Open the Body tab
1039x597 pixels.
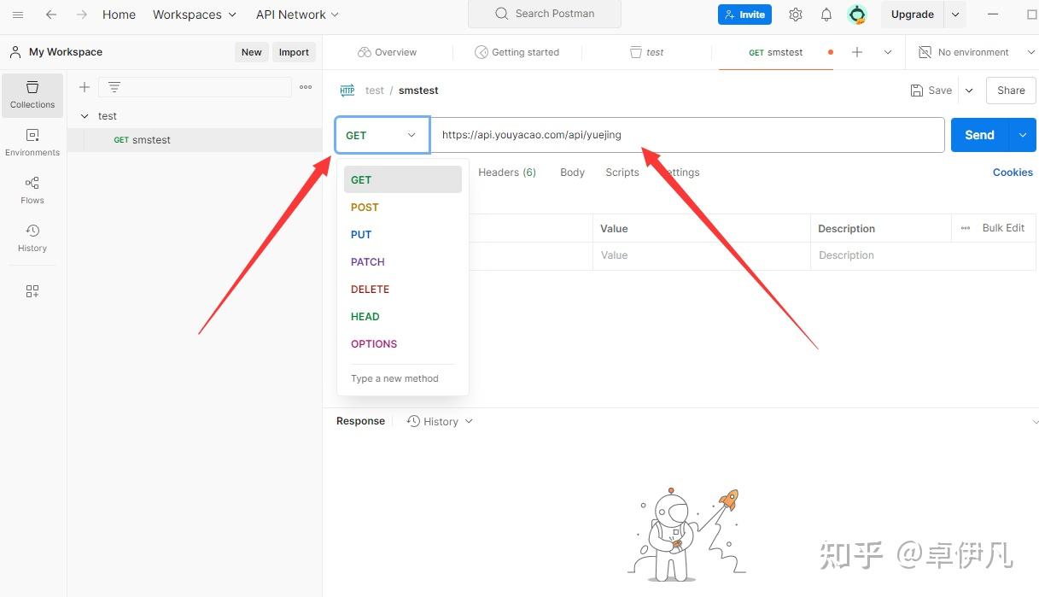572,173
